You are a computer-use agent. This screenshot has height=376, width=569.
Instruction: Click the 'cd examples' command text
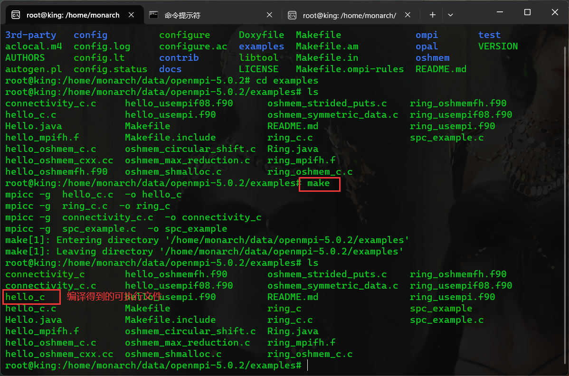287,81
